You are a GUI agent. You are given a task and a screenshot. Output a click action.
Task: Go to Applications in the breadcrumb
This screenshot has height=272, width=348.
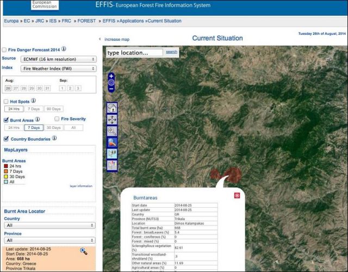tap(132, 21)
